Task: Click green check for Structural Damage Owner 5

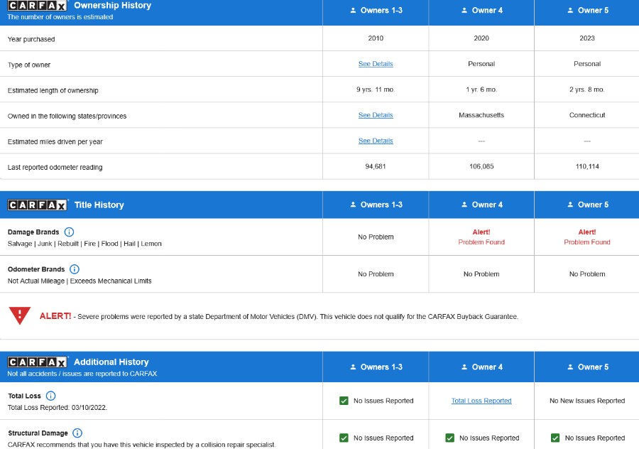Action: tap(555, 438)
